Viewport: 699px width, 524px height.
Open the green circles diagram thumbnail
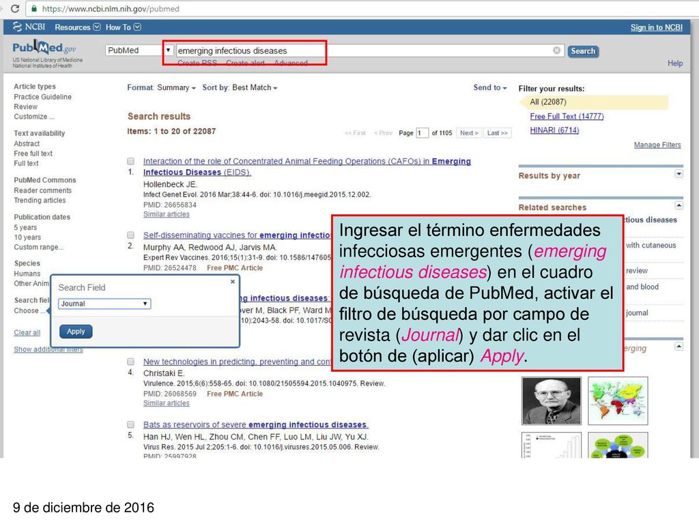[618, 445]
